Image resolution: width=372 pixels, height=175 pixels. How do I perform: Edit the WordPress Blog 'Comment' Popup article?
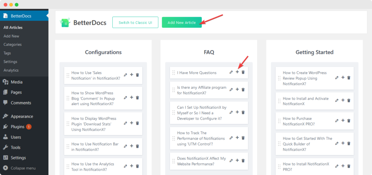(x=125, y=98)
